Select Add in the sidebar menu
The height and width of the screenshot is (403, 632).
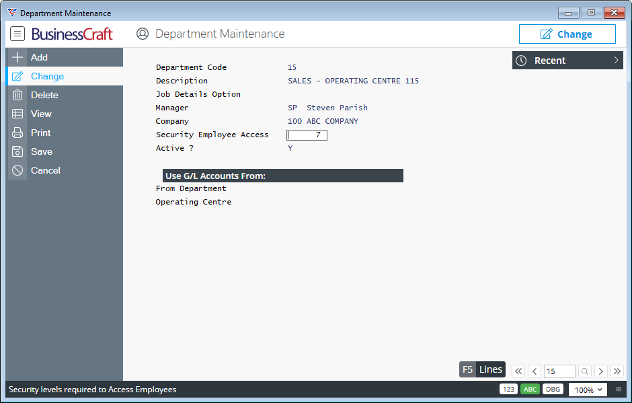click(65, 57)
